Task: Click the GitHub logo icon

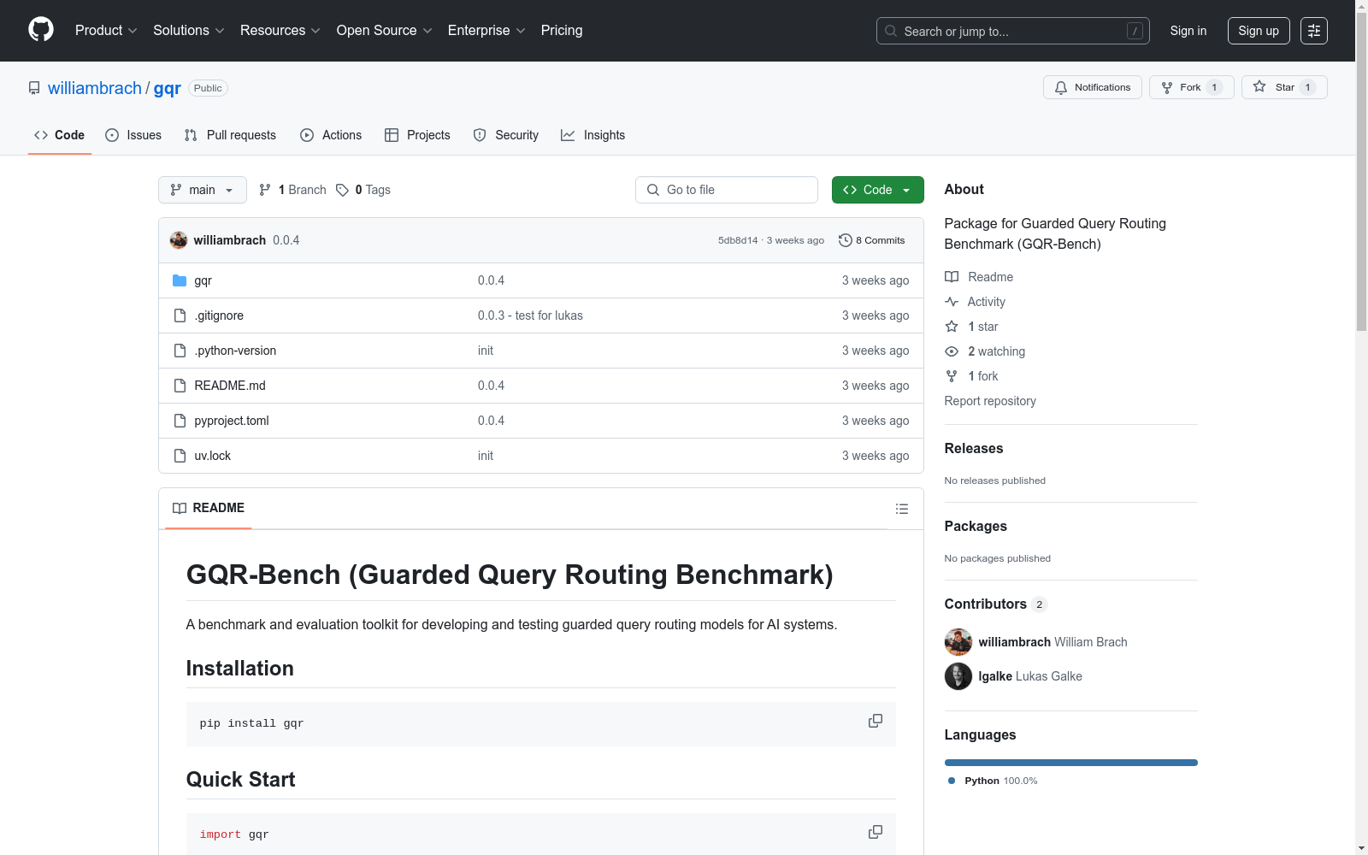Action: coord(41,30)
